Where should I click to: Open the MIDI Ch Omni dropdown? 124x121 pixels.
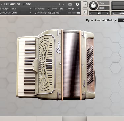coord(17,13)
